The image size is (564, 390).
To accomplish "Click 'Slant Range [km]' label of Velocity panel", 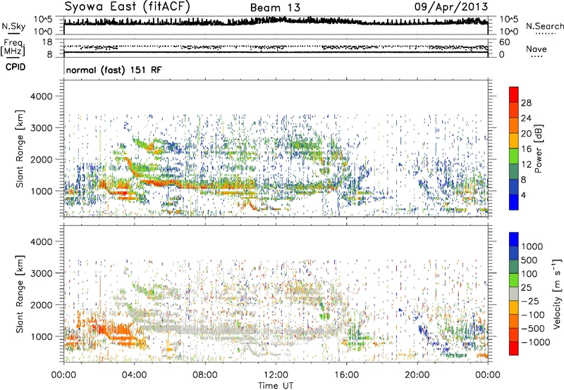I will pyautogui.click(x=20, y=294).
